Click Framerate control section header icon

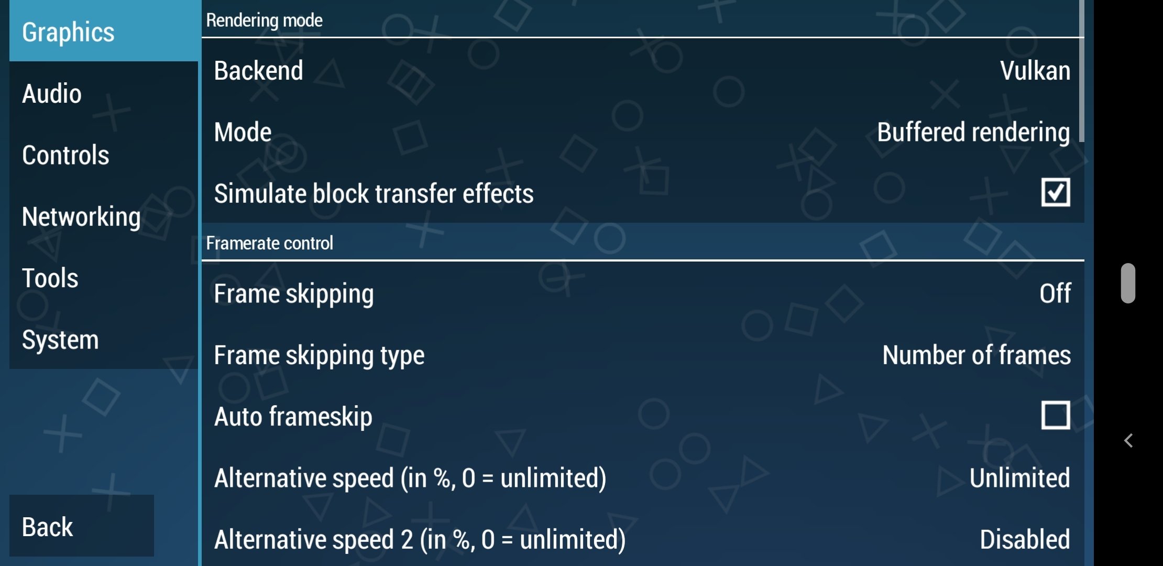pos(270,243)
